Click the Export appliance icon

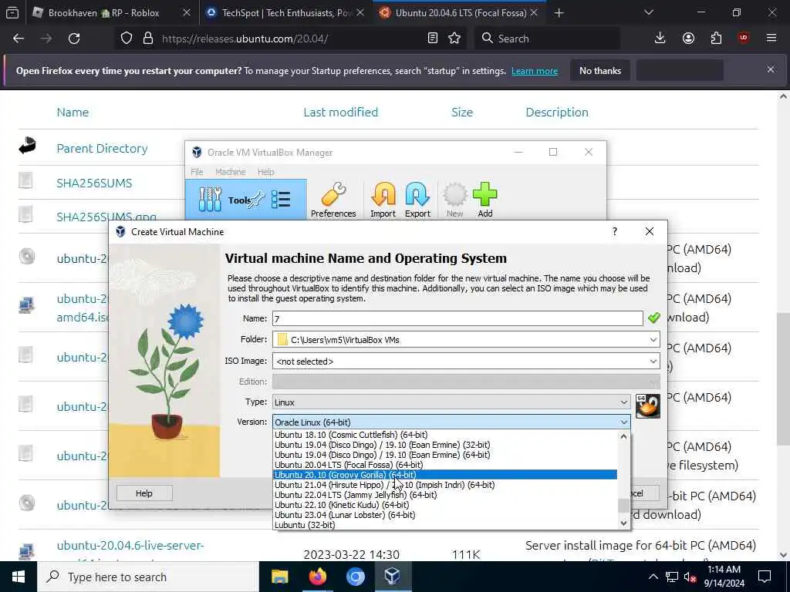(417, 200)
